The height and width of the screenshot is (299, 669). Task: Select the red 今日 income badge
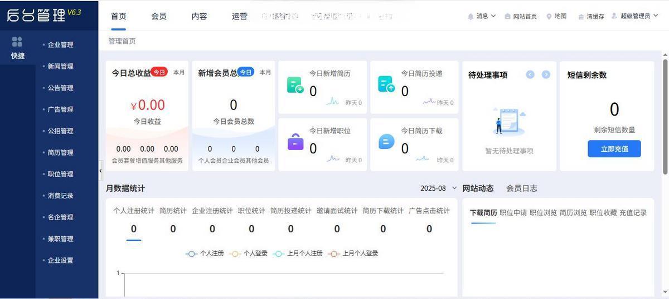(x=159, y=72)
